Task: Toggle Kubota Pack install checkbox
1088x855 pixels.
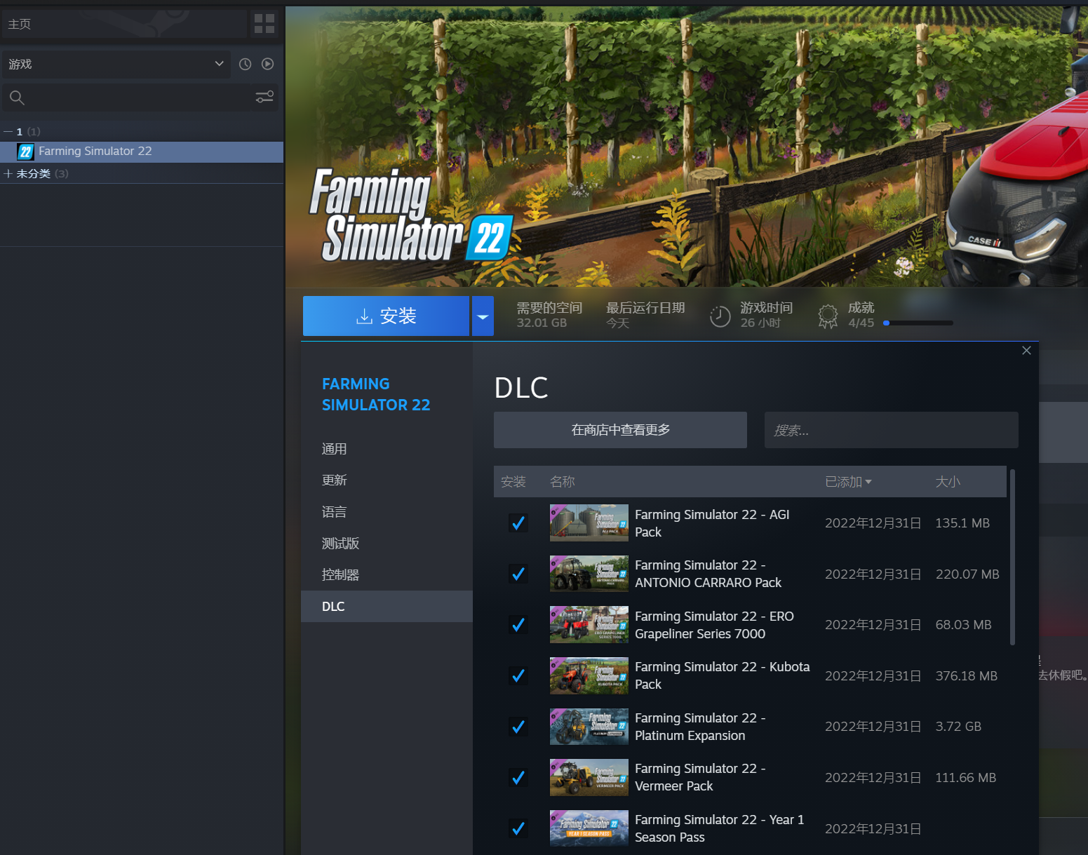Action: [518, 675]
